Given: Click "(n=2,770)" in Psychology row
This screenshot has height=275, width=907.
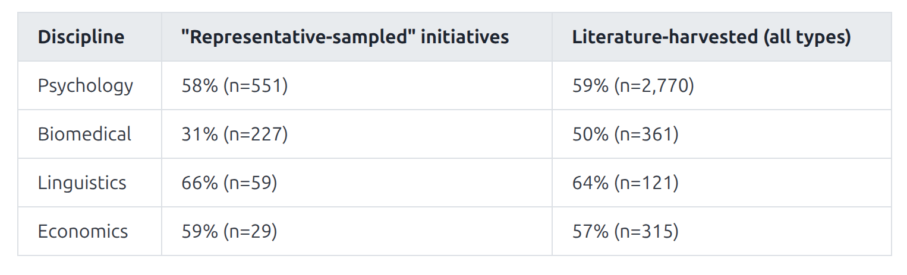Looking at the screenshot, I should 654,86.
